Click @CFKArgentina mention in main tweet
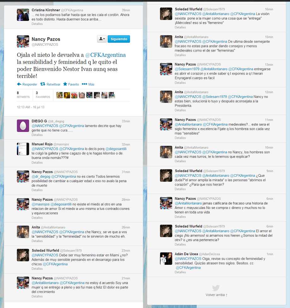290x308 pixels. (106, 55)
